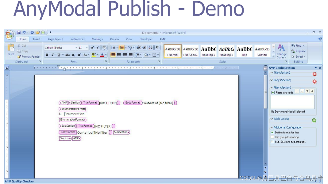Screen dimensions: 328x184
Task: Open the References tab
Action: 77,39
